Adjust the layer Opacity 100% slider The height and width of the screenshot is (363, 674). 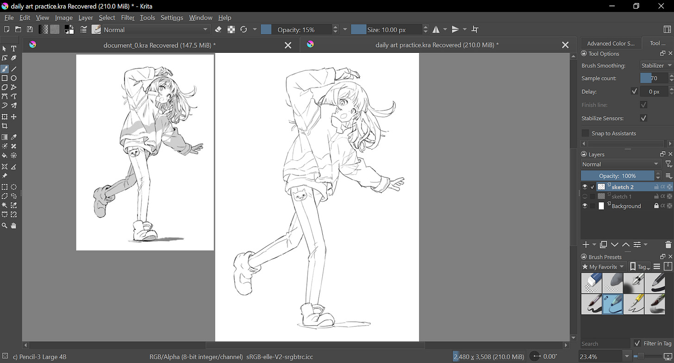(617, 176)
